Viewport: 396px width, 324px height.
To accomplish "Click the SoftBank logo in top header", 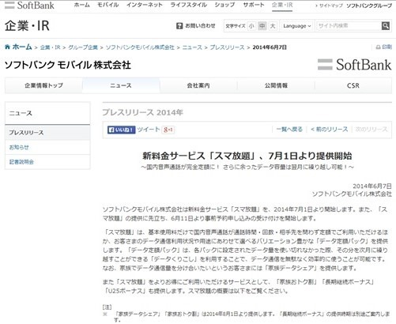I will [29, 6].
